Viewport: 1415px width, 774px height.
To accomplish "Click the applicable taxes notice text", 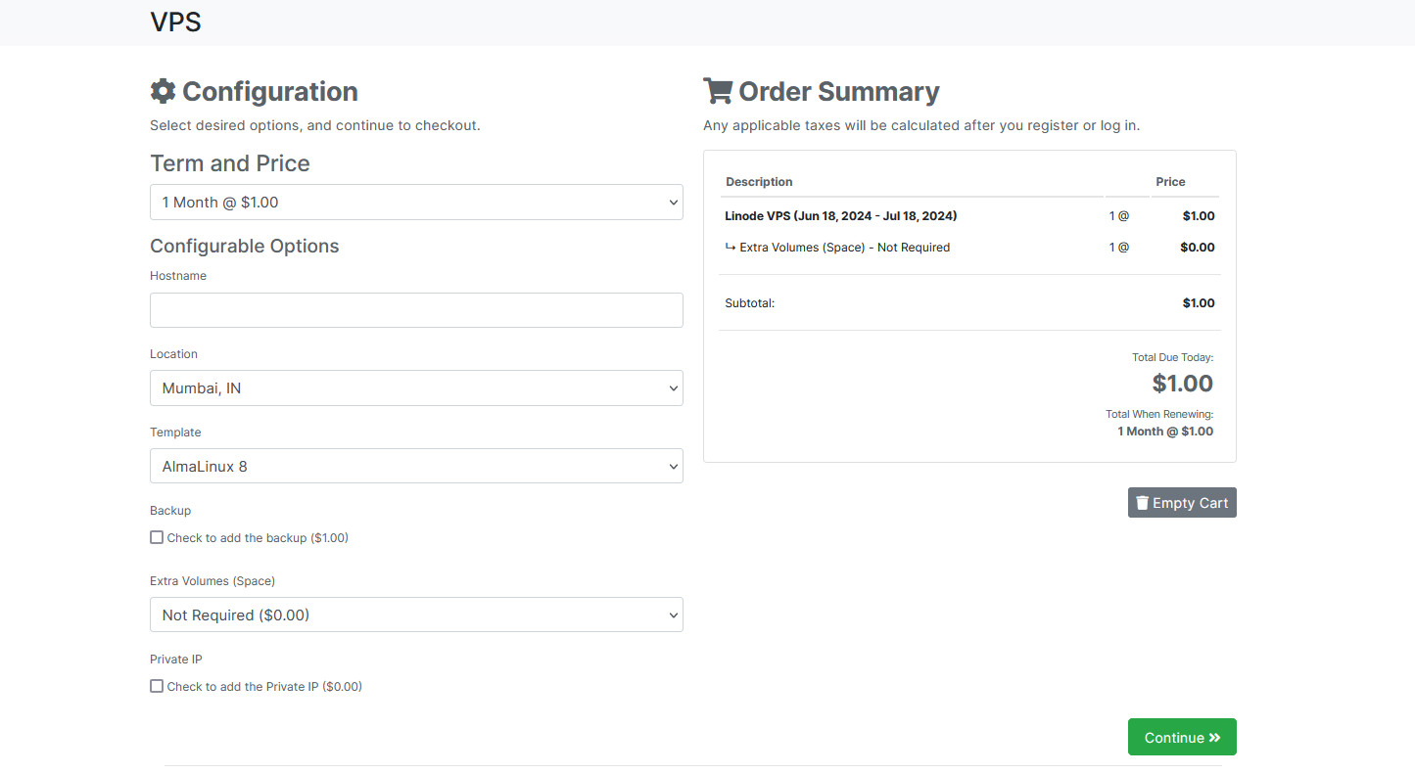I will click(921, 125).
